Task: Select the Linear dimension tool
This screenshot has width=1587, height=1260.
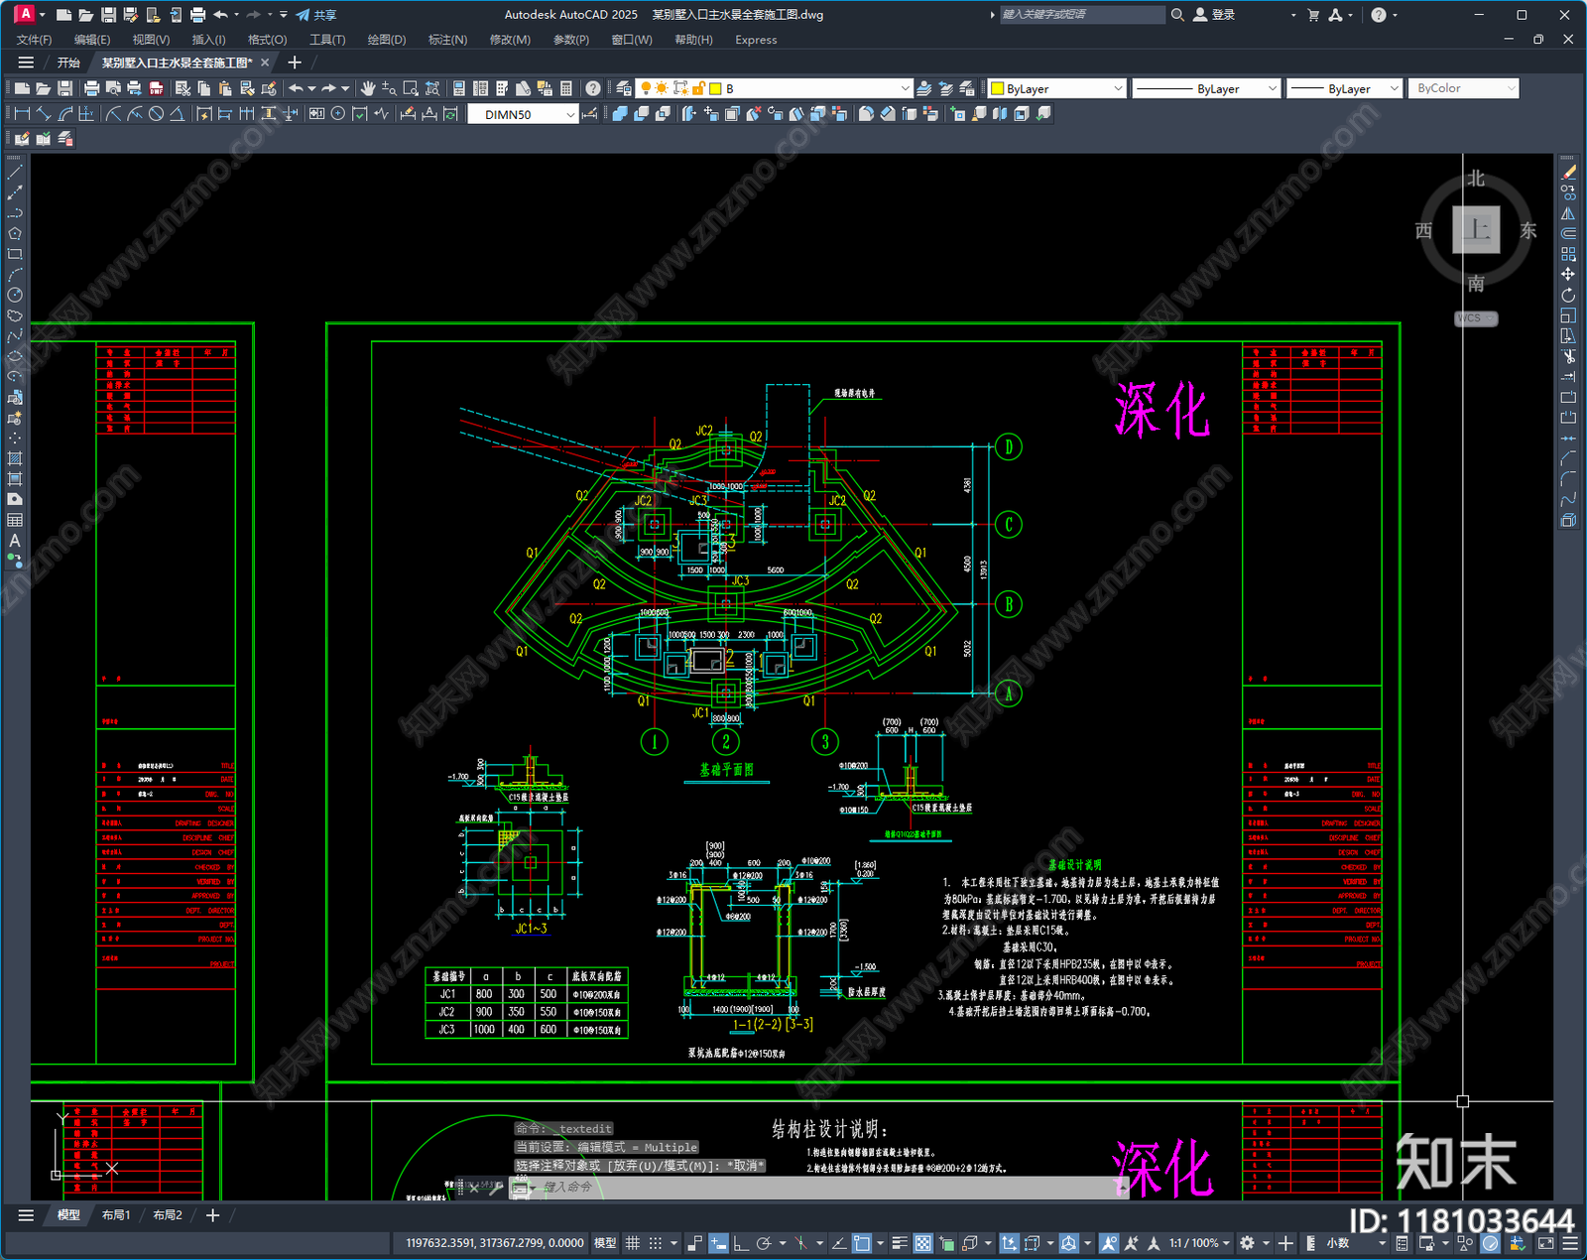Action: tap(22, 114)
